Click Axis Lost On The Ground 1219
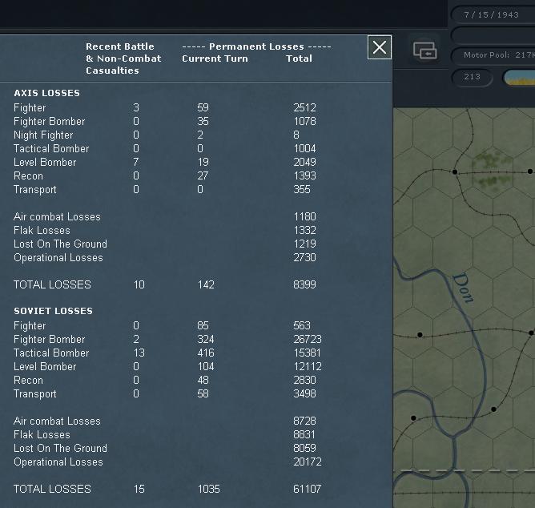The width and height of the screenshot is (535, 508). click(x=304, y=244)
